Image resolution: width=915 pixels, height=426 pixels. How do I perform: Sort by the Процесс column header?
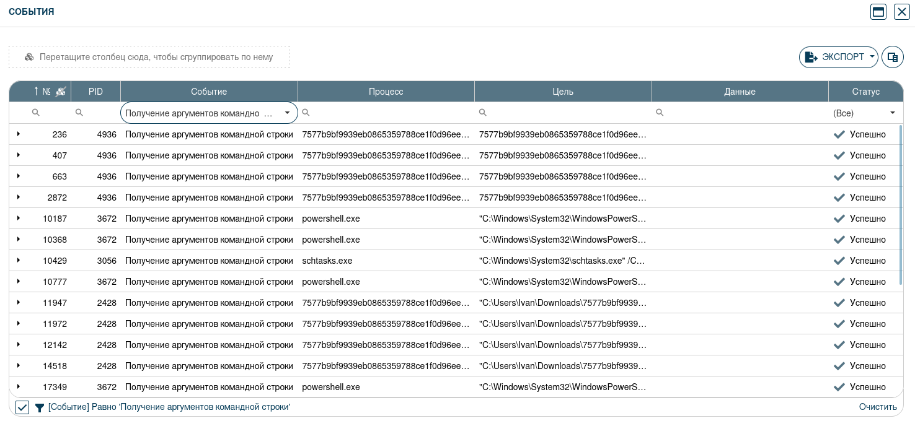386,92
